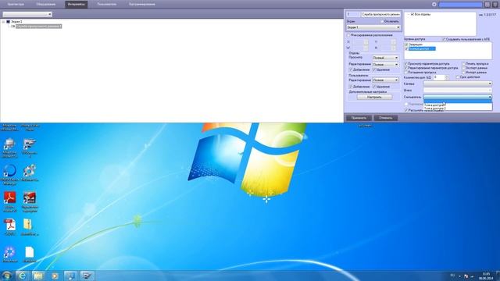The image size is (500, 281).
Task: Open Windows Explorer from taskbar
Action: pos(38,276)
